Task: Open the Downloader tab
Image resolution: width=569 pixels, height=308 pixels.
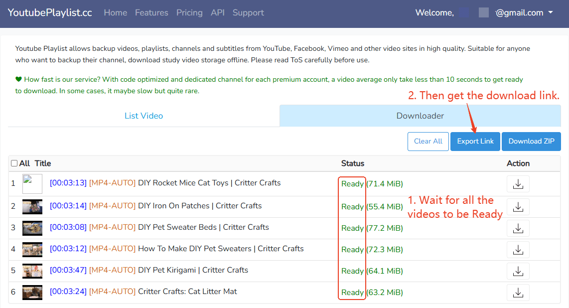Action: (x=420, y=116)
